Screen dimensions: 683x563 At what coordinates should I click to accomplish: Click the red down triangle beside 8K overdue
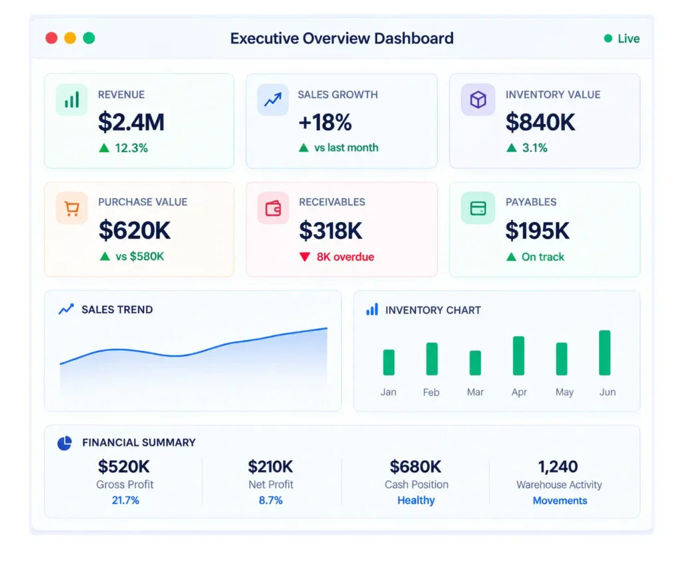305,257
